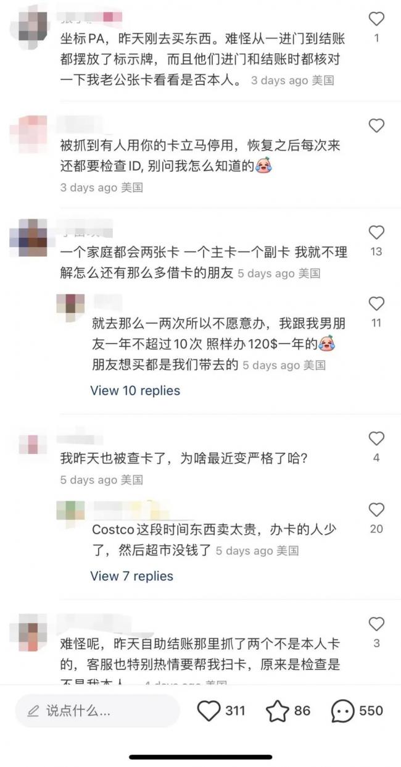Open comments bubble icon showing 550
401x767 pixels.
343,711
